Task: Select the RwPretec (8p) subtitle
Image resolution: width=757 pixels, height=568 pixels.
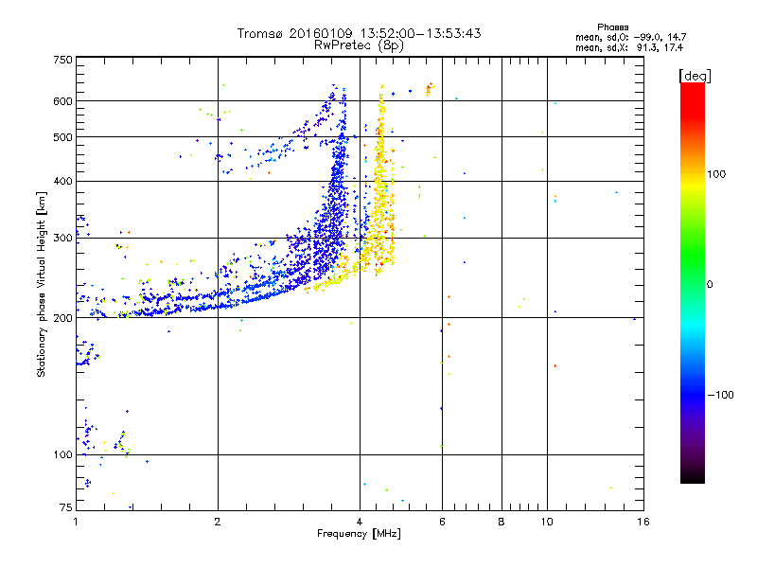Action: click(x=359, y=44)
